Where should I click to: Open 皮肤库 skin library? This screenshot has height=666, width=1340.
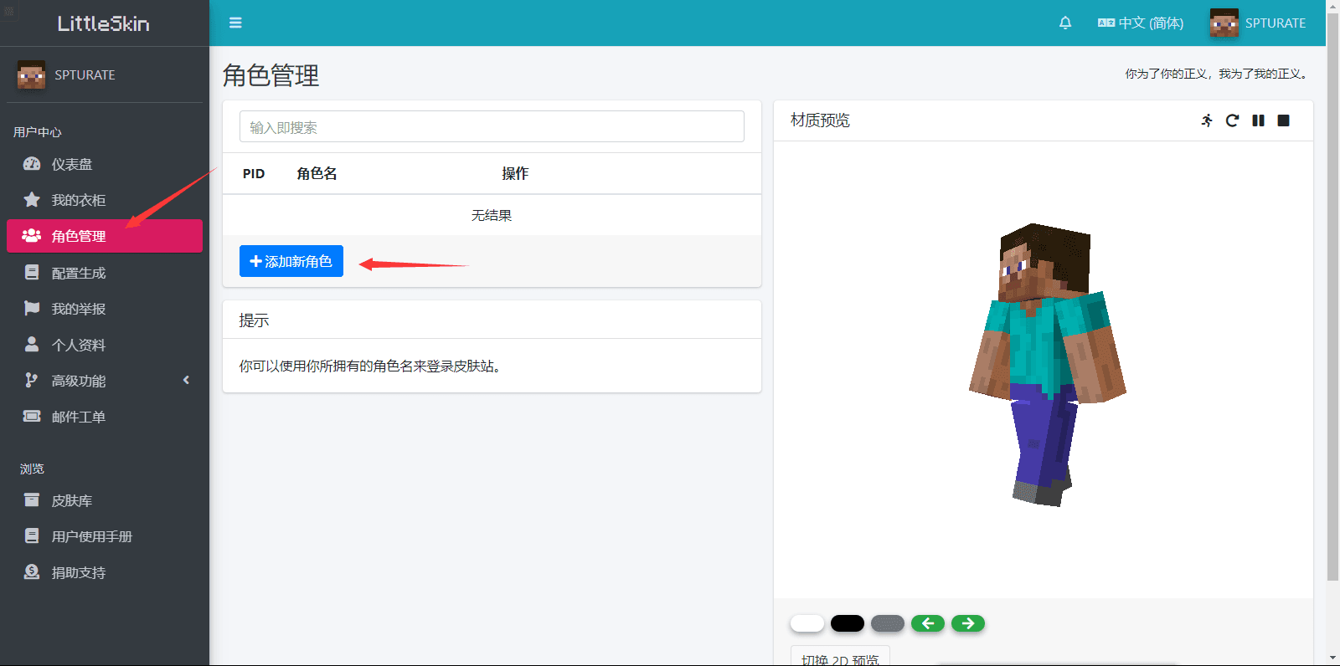click(x=72, y=500)
